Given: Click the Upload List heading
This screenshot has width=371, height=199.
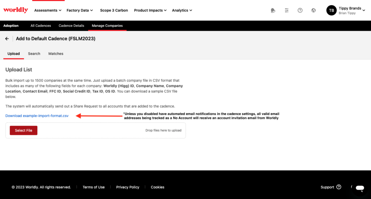Looking at the screenshot, I should coord(19,70).
